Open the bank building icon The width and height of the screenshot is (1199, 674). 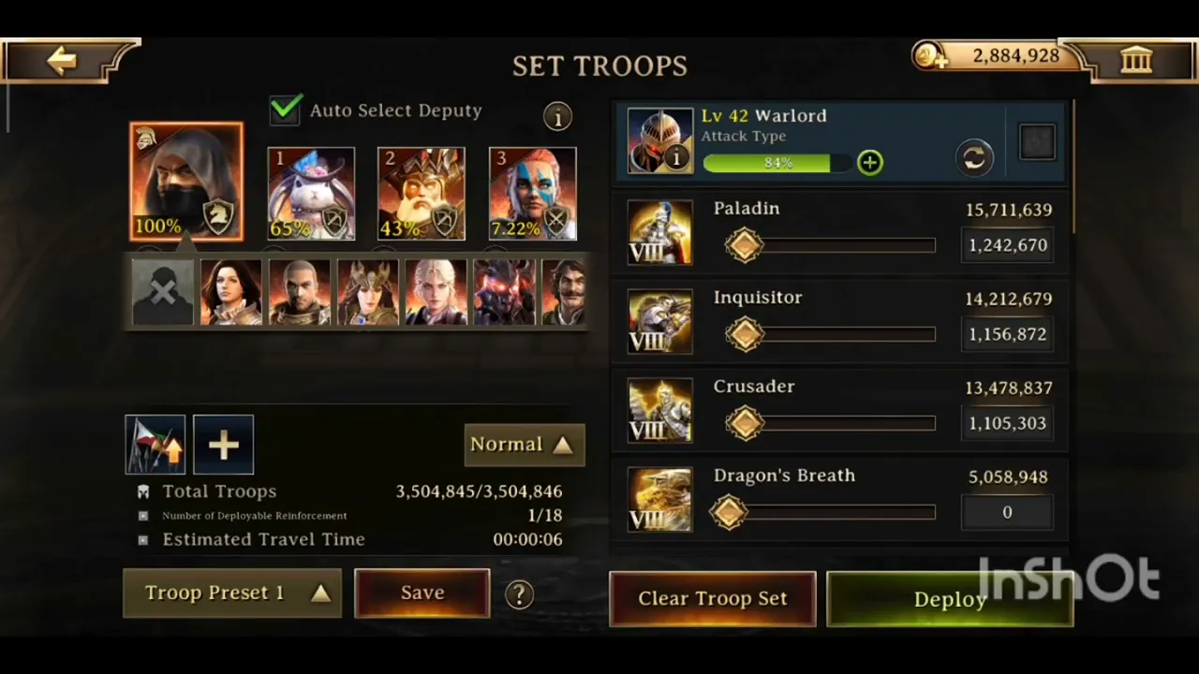click(1136, 62)
